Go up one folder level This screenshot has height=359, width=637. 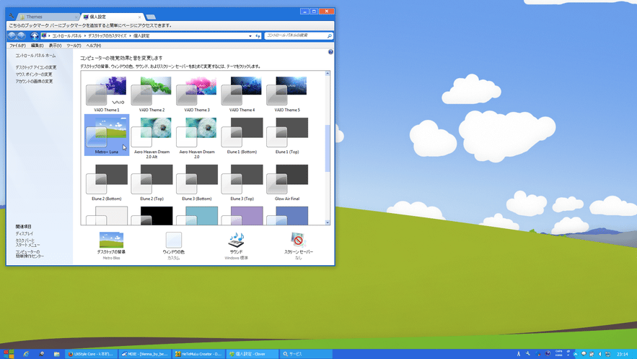pyautogui.click(x=35, y=36)
